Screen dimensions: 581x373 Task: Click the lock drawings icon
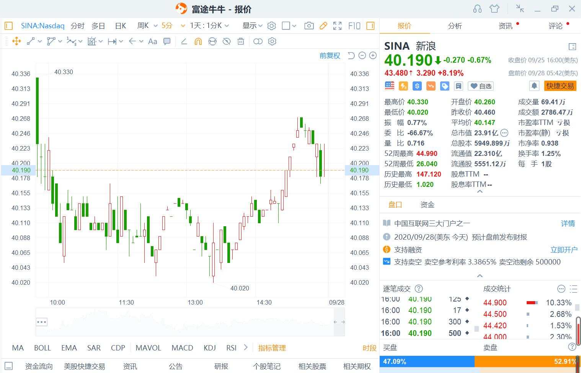(x=212, y=41)
